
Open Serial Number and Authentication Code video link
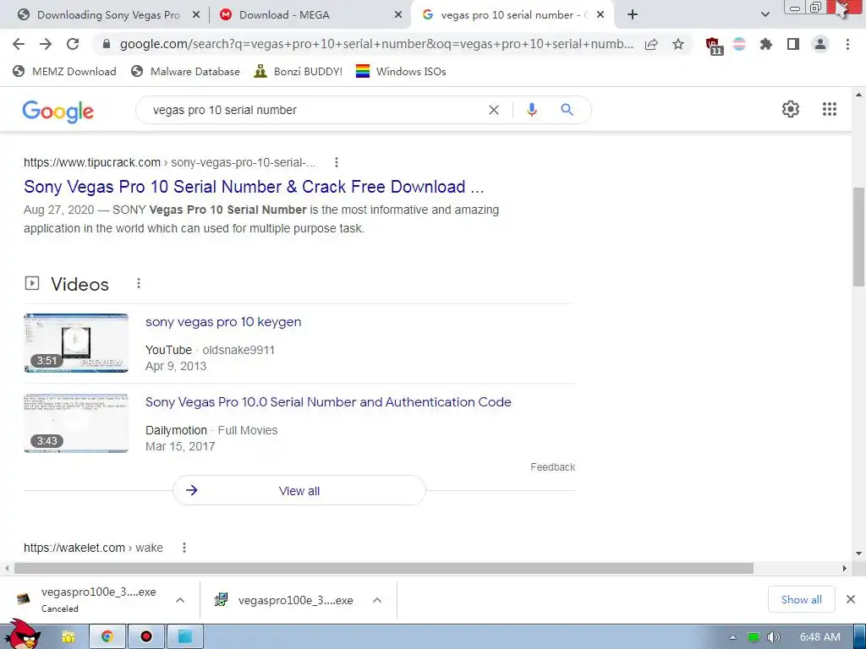(x=328, y=401)
